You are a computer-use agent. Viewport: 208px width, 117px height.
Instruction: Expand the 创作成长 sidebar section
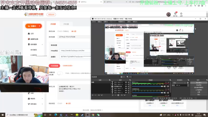click(x=42, y=104)
